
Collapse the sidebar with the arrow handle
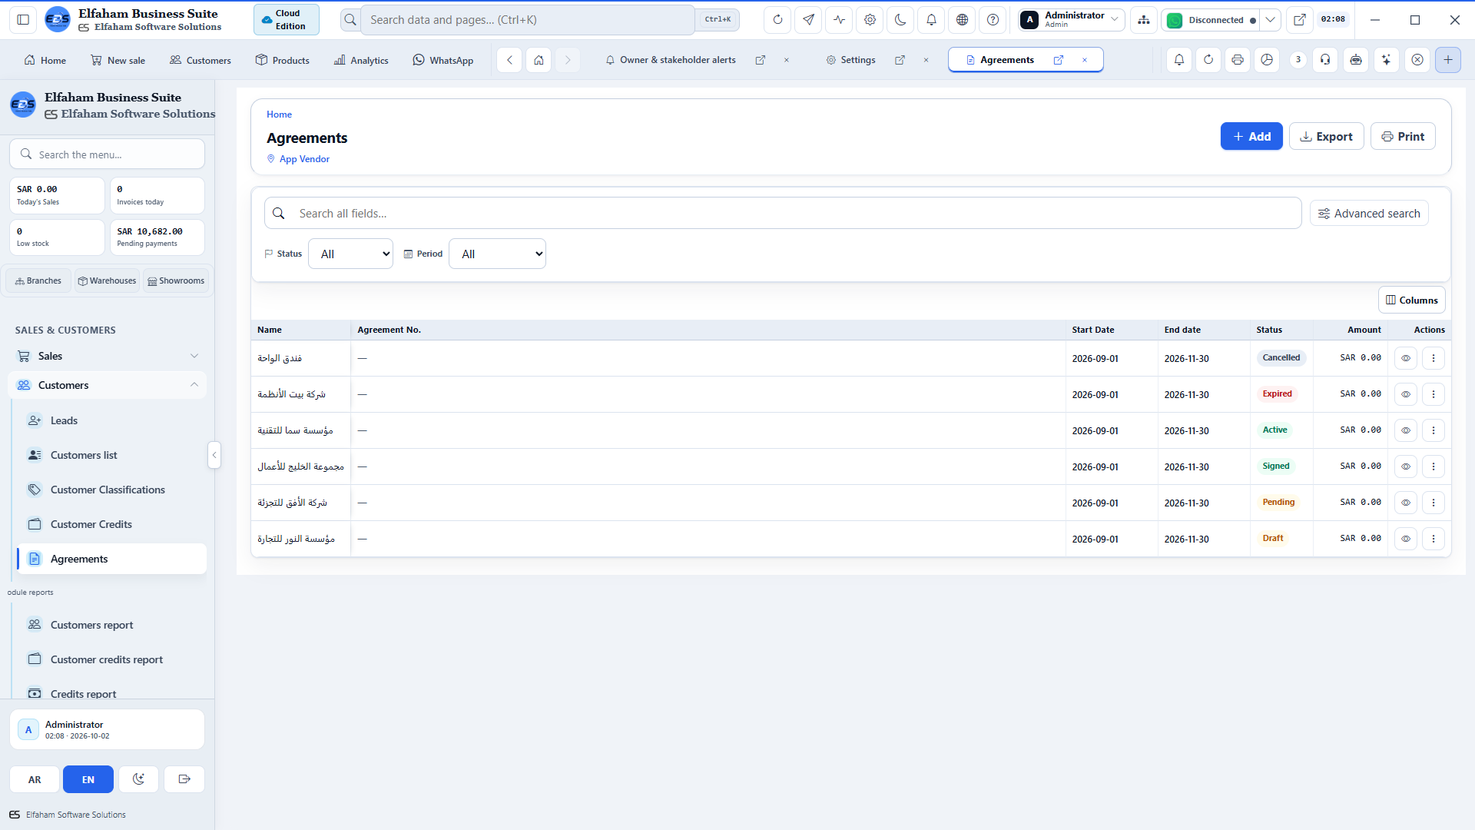[214, 455]
